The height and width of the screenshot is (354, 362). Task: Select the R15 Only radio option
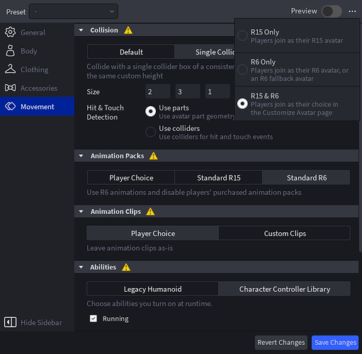242,35
